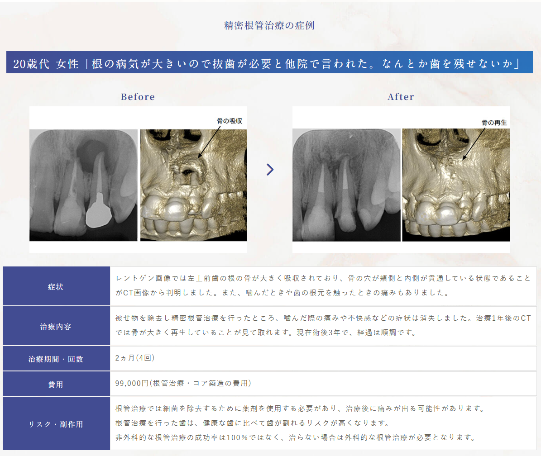541x456 pixels.
Task: Click the 2ヵ月(4回) treatment period text
Action: [135, 358]
